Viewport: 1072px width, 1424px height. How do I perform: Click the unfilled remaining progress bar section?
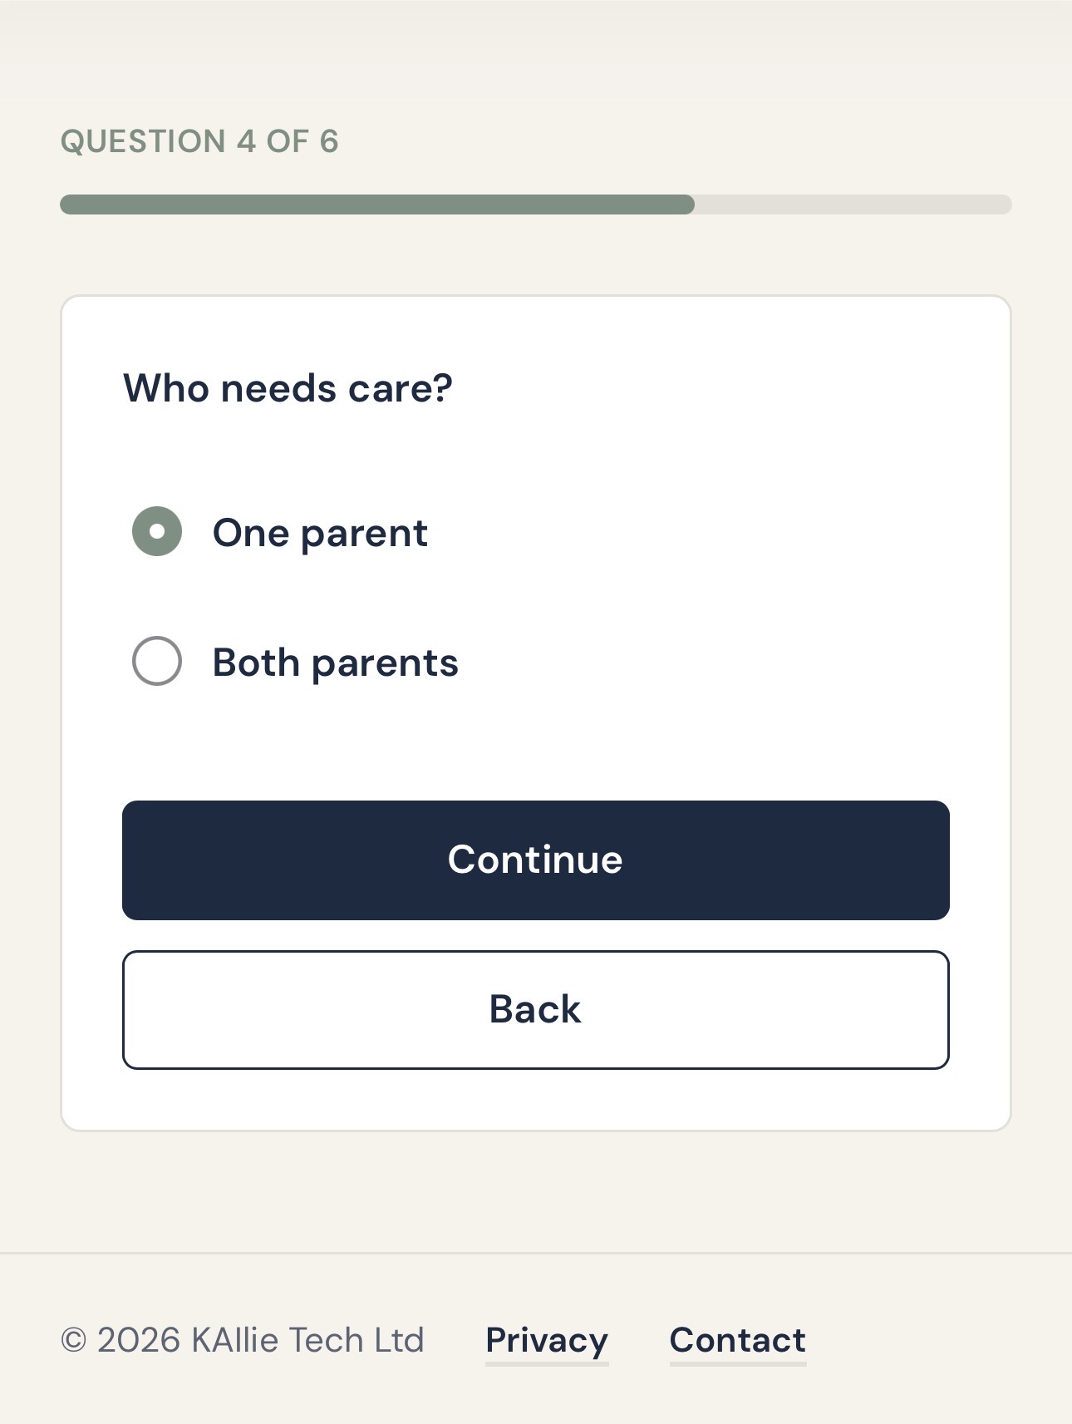(x=853, y=204)
